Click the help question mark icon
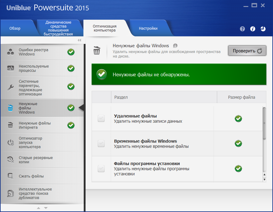Viewport: 273px width, 212px height. tap(242, 29)
